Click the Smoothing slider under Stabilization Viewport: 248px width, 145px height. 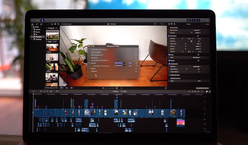(186, 69)
